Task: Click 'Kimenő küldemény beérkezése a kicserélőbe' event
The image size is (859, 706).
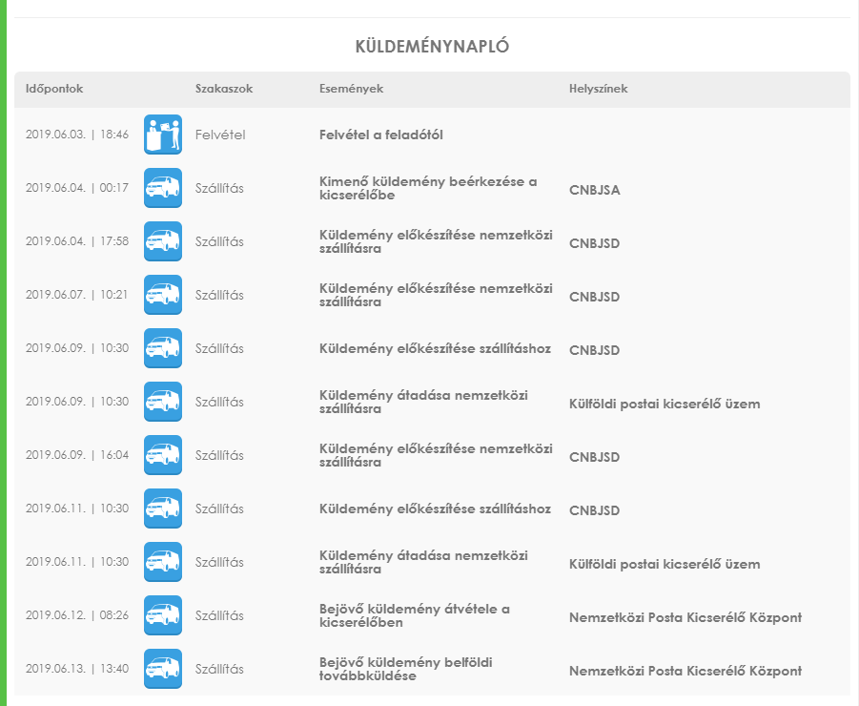Action: 428,188
